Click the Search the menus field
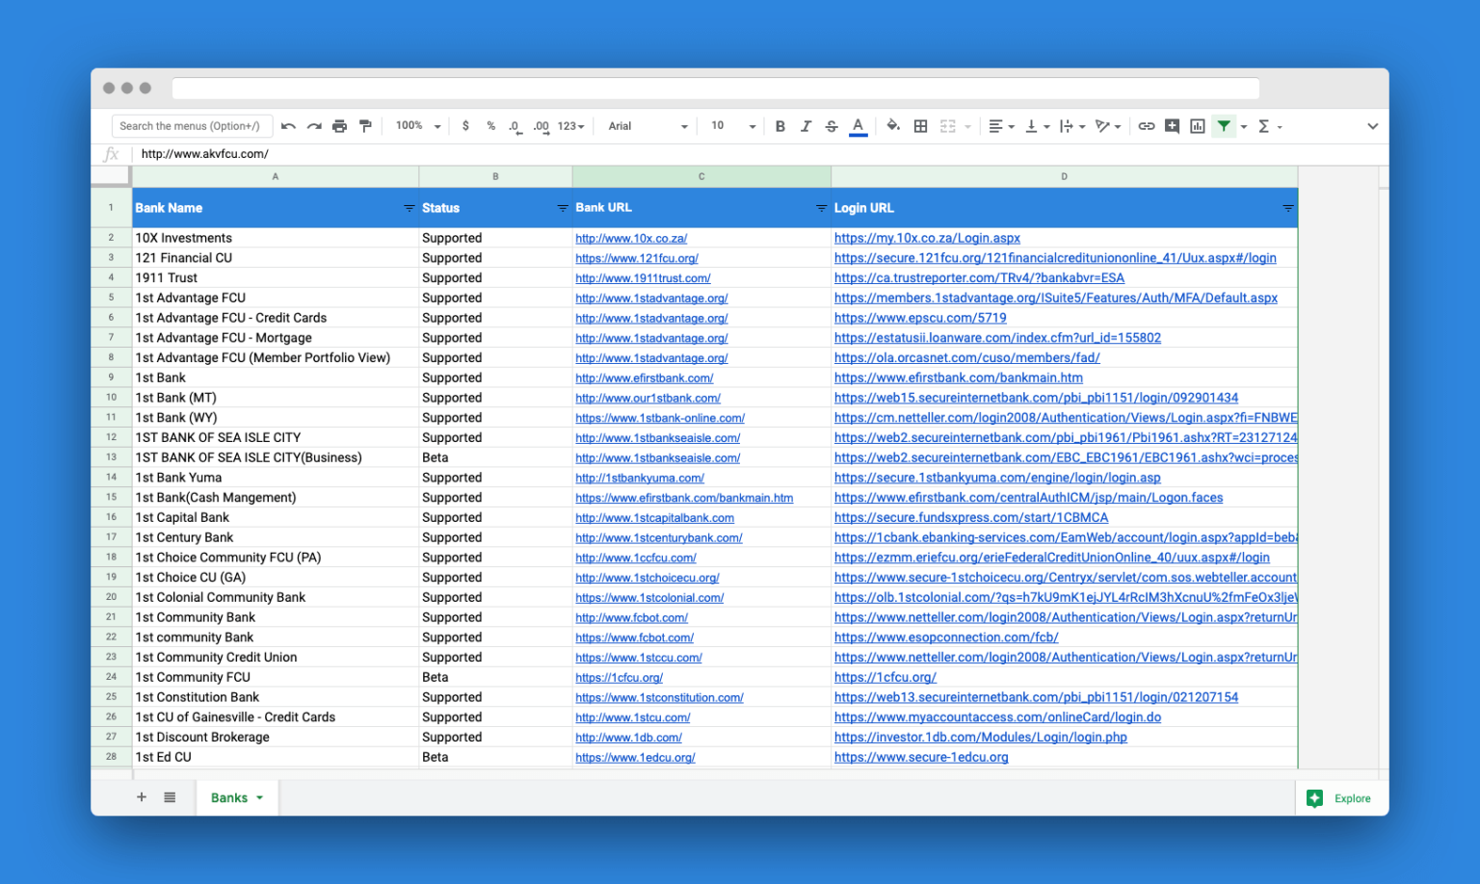This screenshot has width=1480, height=884. click(191, 126)
